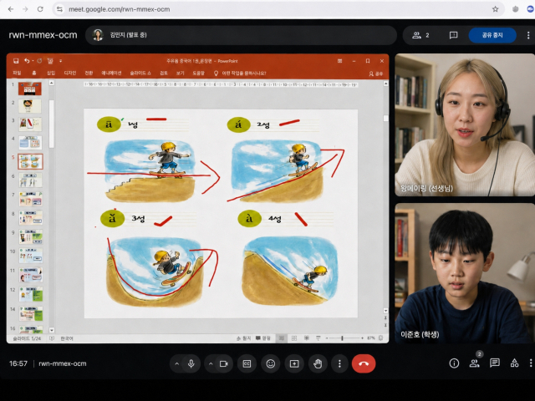Undo last action in PowerPoint
This screenshot has width=535, height=401.
point(27,61)
